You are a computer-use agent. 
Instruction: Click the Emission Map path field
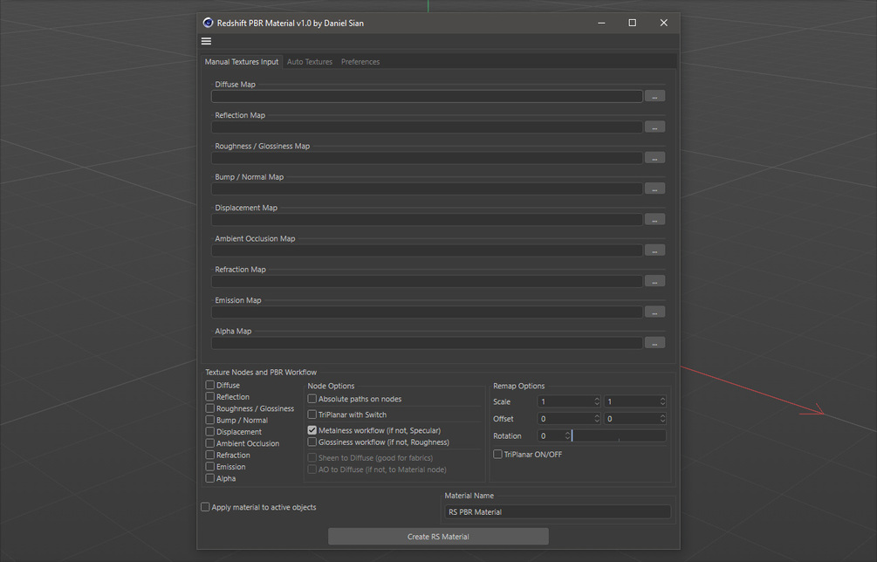[427, 312]
